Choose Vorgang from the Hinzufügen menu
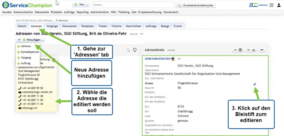 coord(26,58)
